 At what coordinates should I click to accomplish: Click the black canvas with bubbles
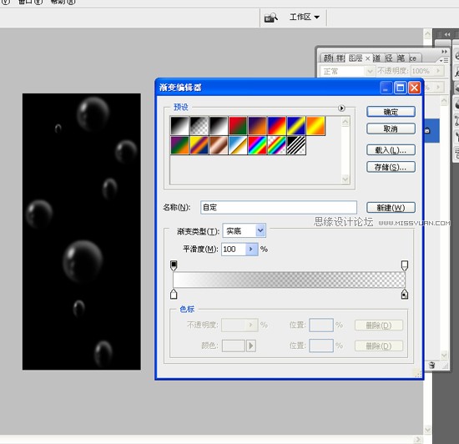point(82,231)
